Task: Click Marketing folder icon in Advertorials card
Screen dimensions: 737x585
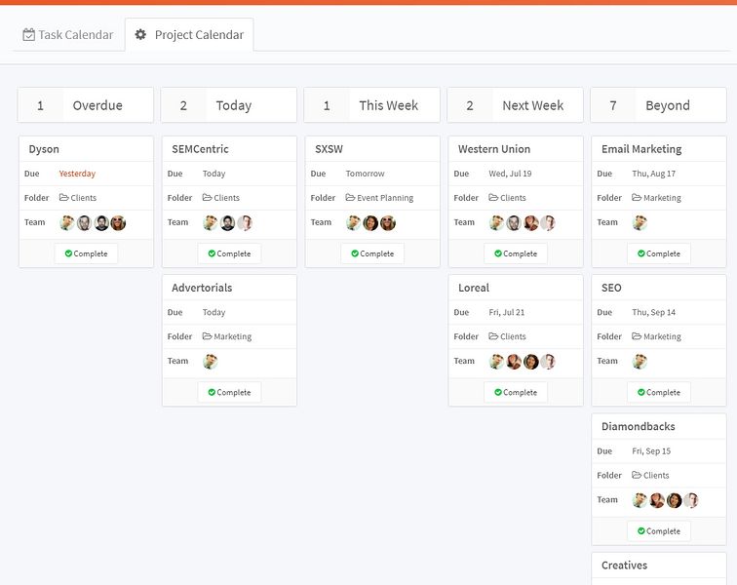Action: click(208, 336)
